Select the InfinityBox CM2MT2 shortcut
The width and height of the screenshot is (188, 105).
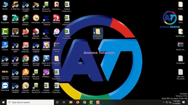15,74
